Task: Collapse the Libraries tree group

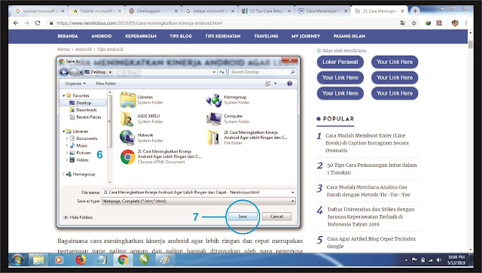Action: click(x=64, y=131)
